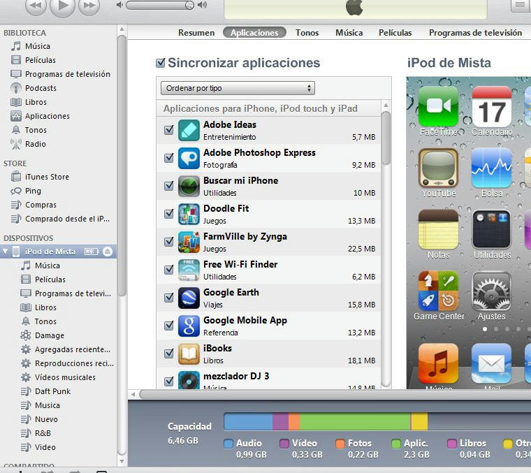This screenshot has width=531, height=473.
Task: Click the FarmVille app icon
Action: tap(189, 242)
